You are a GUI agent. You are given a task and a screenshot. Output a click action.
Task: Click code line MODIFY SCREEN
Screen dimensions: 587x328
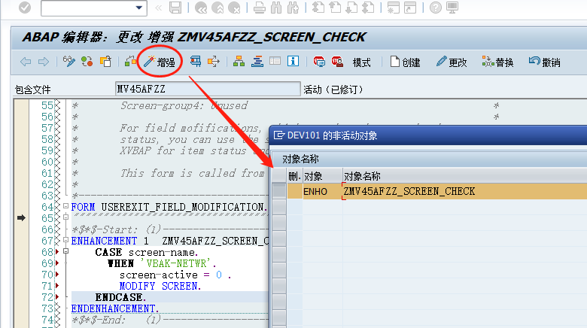(160, 286)
